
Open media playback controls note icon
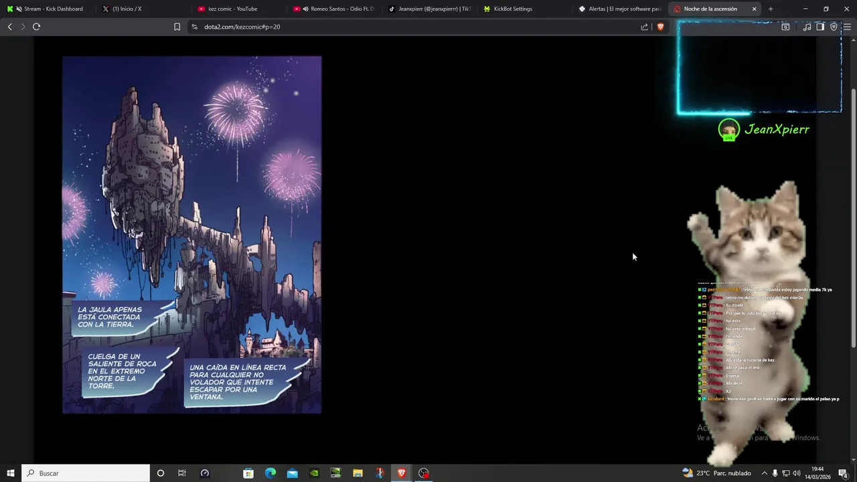pyautogui.click(x=807, y=27)
